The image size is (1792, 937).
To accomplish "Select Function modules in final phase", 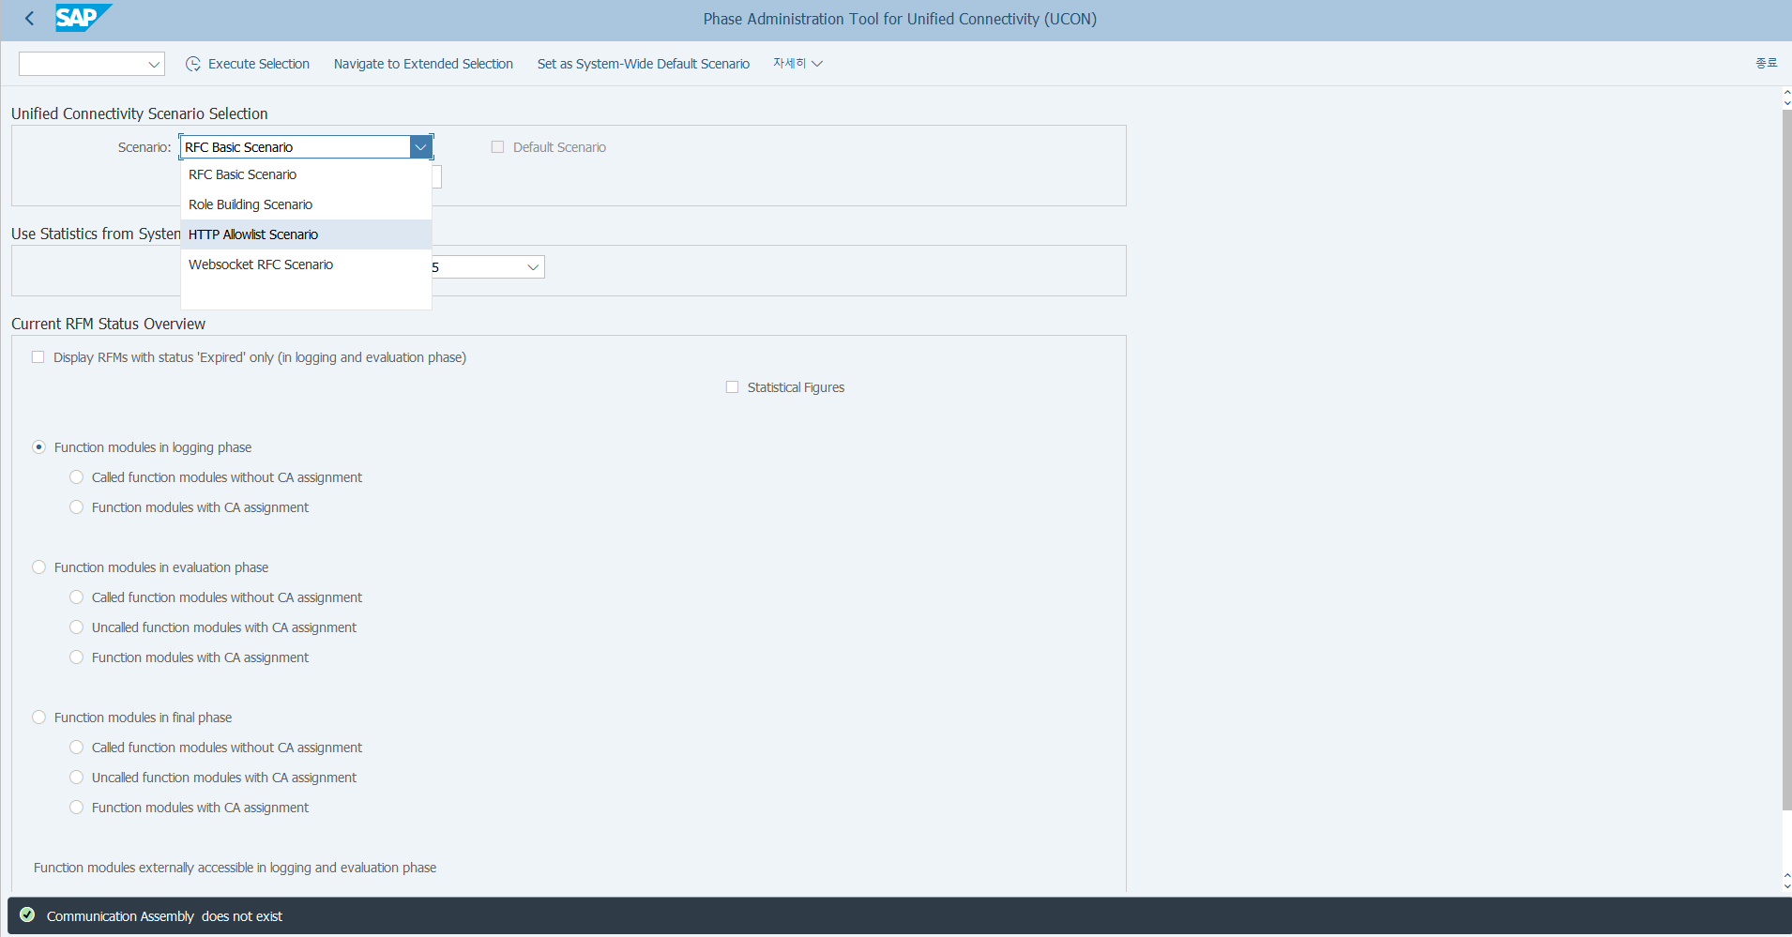I will coord(38,718).
